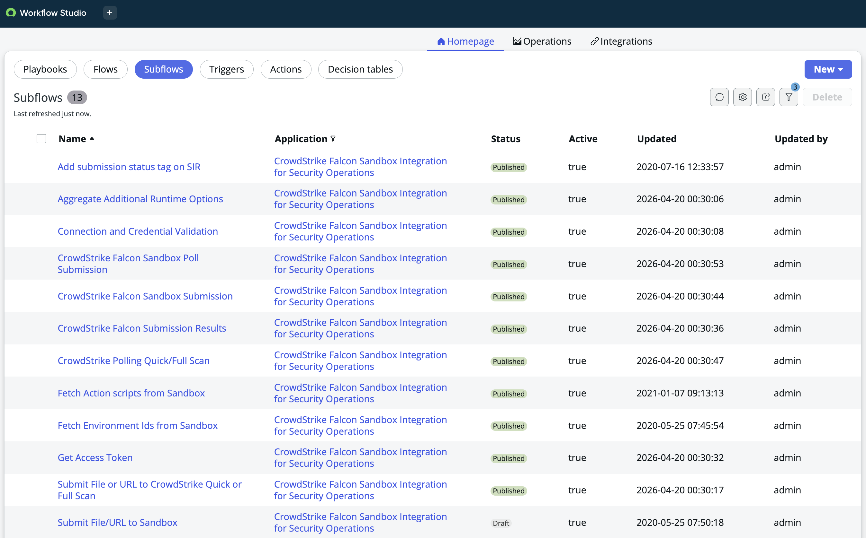Select the Actions pill tab

[286, 69]
